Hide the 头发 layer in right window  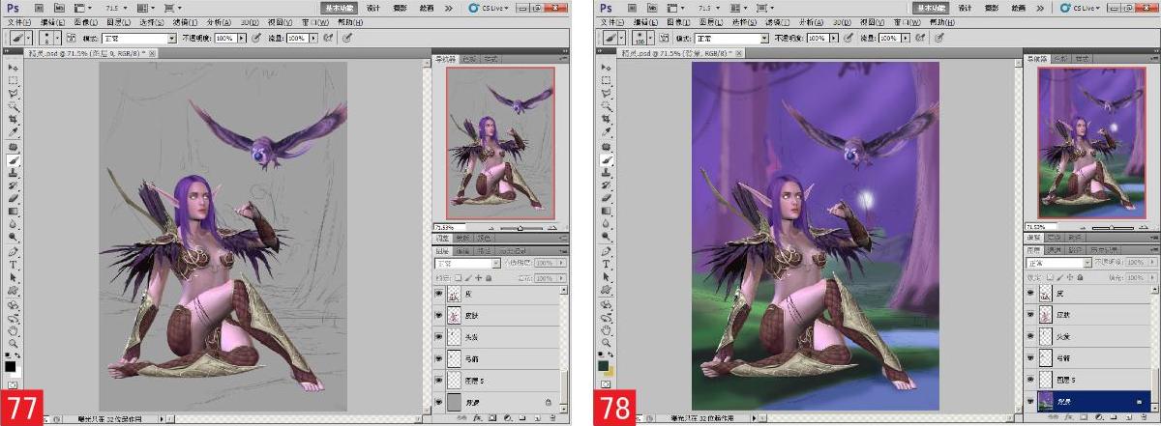coord(1031,337)
